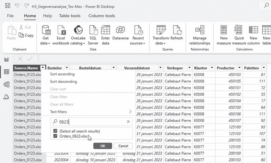Open the Table tools tab
271x163 pixels.
click(x=70, y=16)
